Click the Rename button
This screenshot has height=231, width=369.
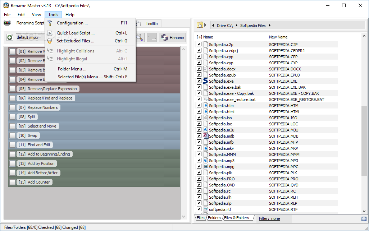173,38
